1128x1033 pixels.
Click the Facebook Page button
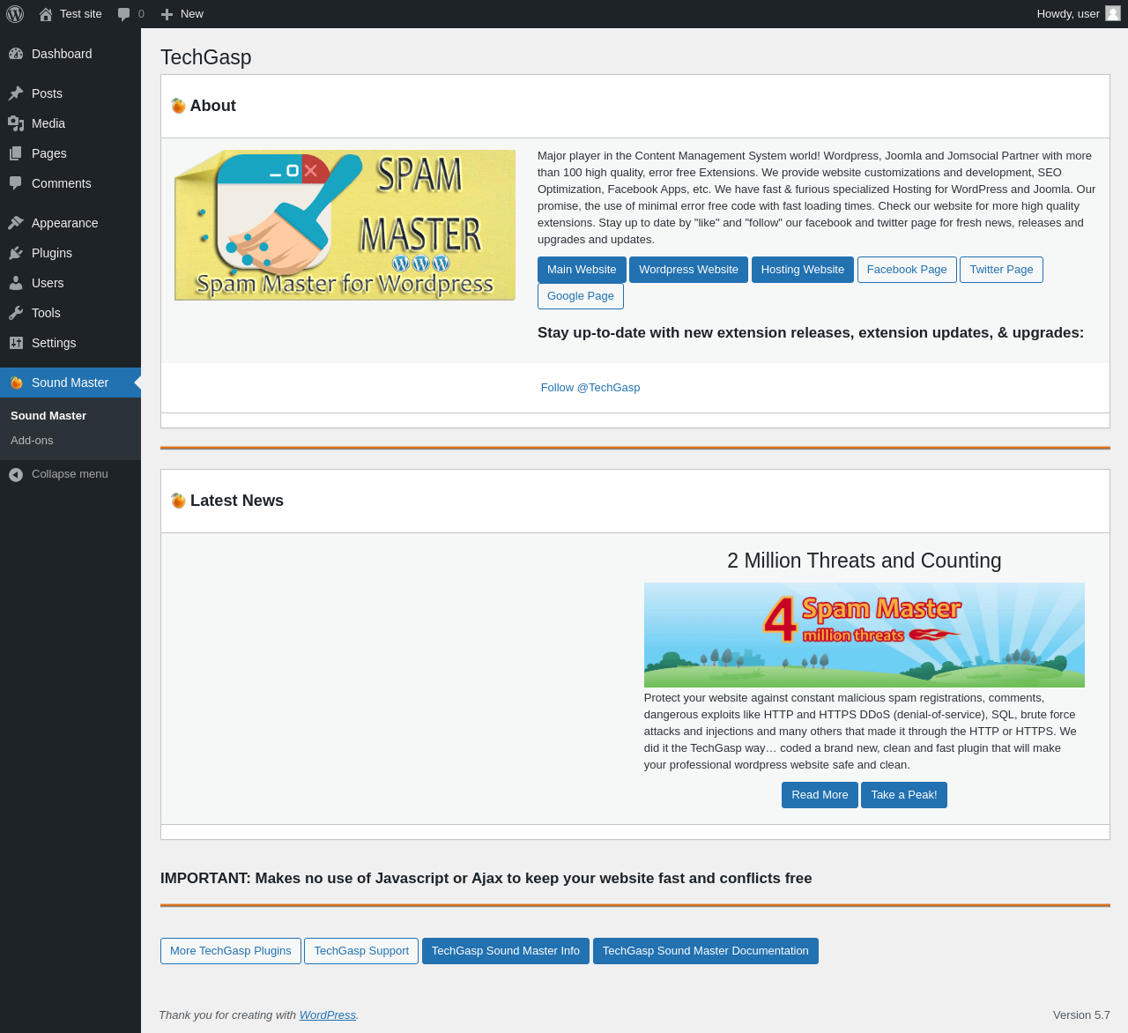[907, 270]
